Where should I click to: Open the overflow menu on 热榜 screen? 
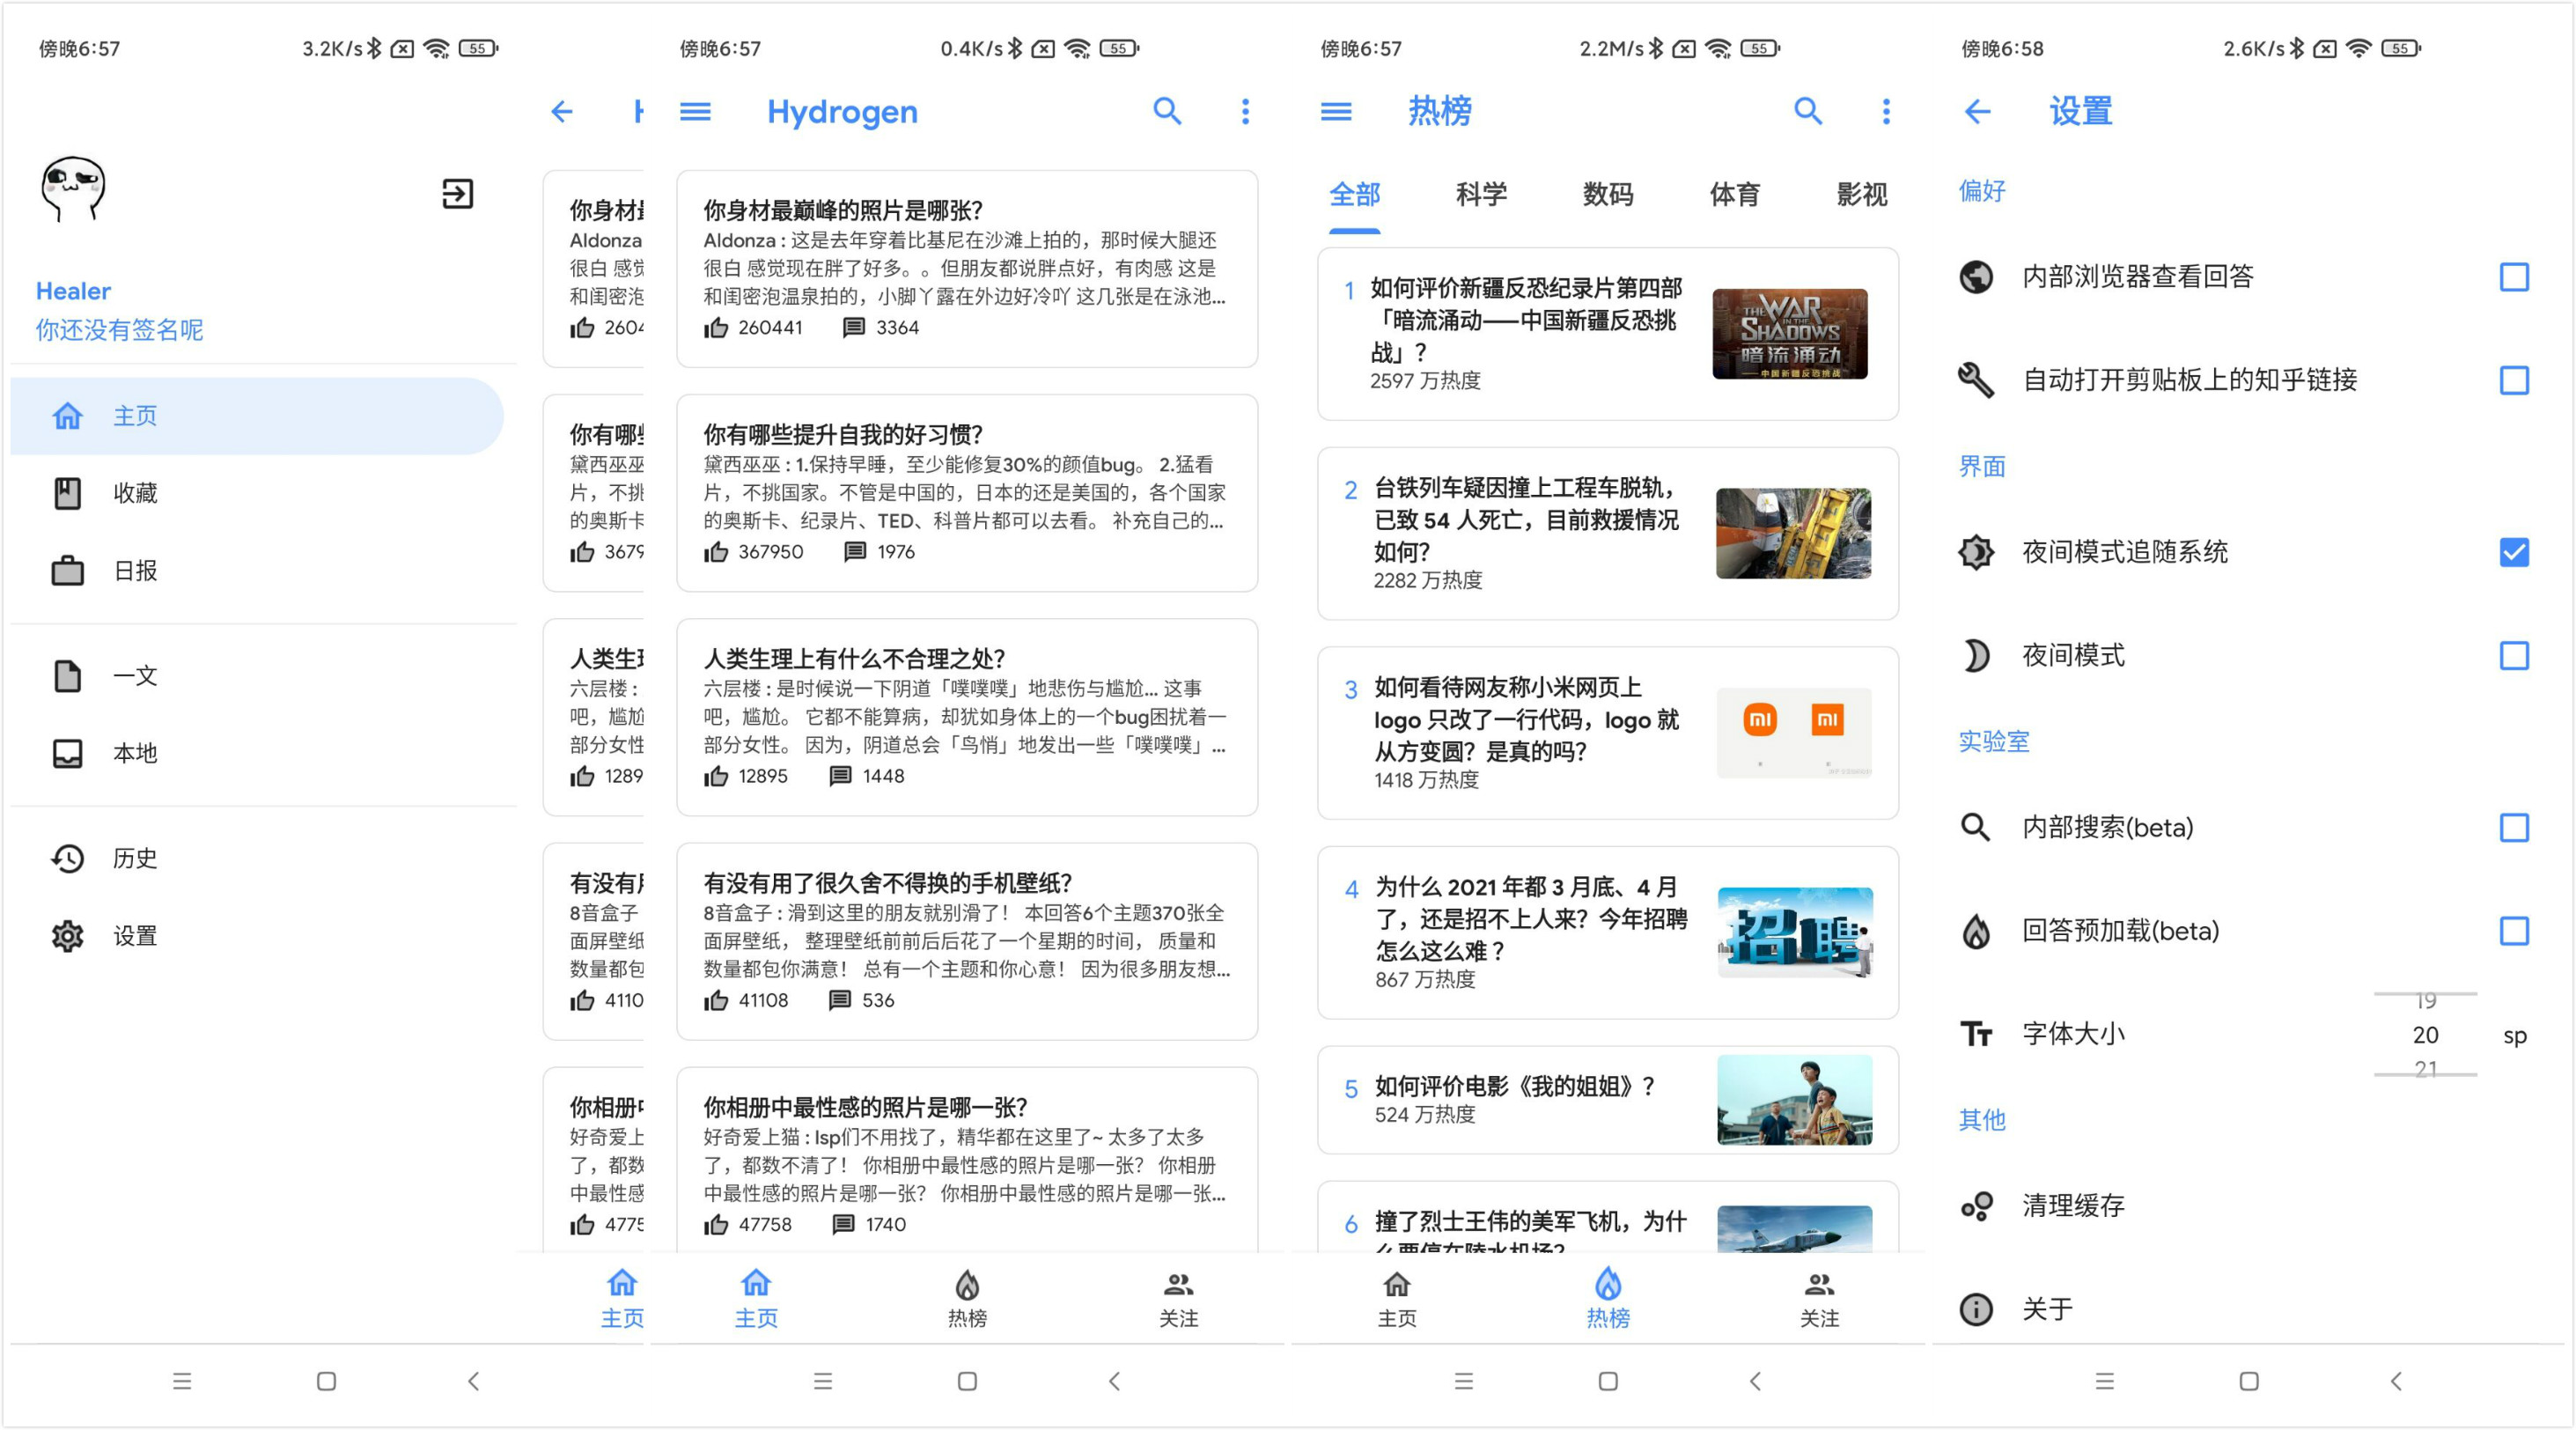pyautogui.click(x=1886, y=111)
